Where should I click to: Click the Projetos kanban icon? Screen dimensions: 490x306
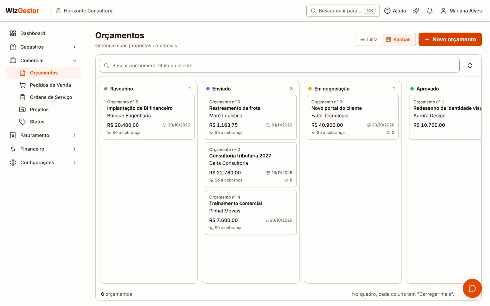coord(22,110)
